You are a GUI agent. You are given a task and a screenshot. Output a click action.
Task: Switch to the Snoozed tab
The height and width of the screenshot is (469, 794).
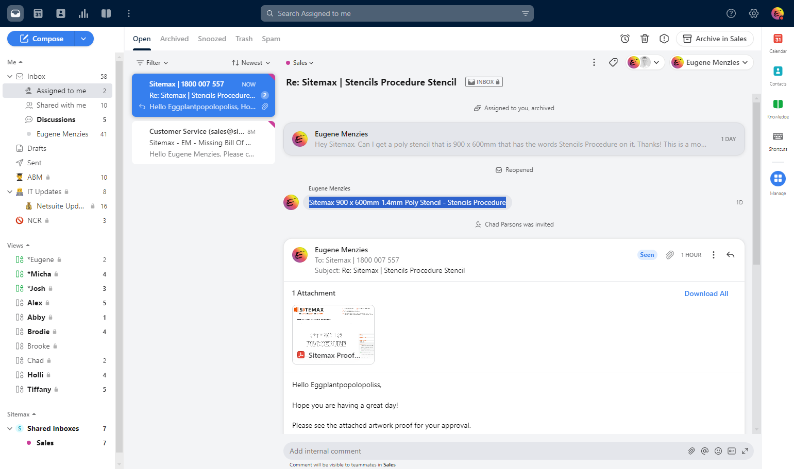pos(212,39)
